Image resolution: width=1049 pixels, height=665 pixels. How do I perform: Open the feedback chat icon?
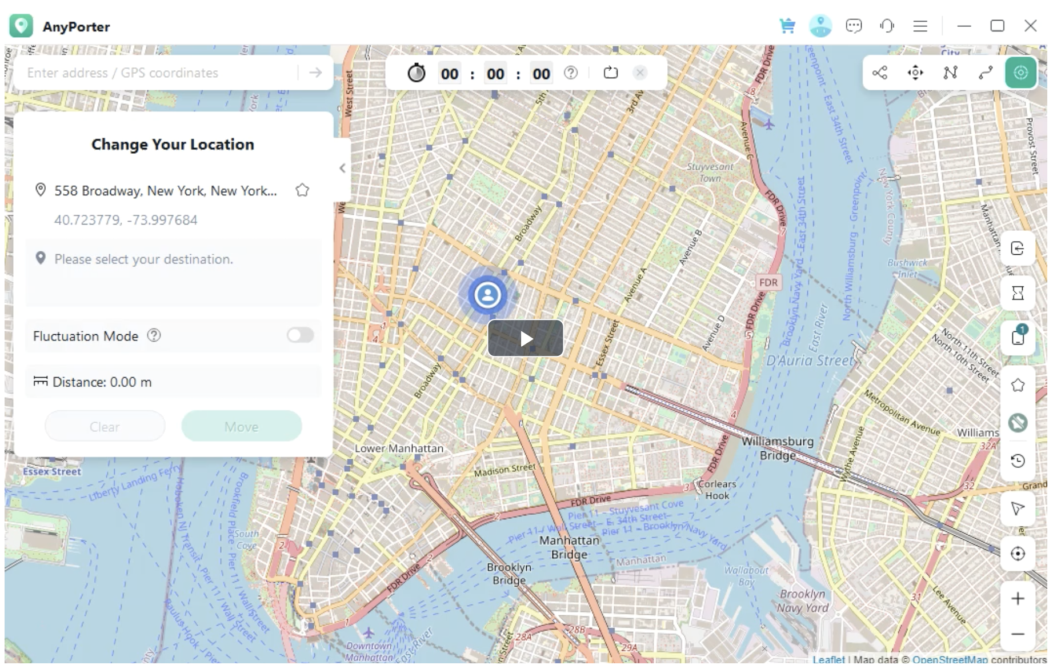854,26
